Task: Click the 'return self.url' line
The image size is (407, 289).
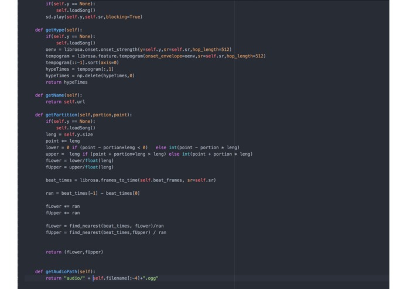Action: [x=66, y=102]
